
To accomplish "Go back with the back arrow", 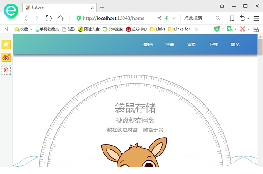I will coord(26,18).
